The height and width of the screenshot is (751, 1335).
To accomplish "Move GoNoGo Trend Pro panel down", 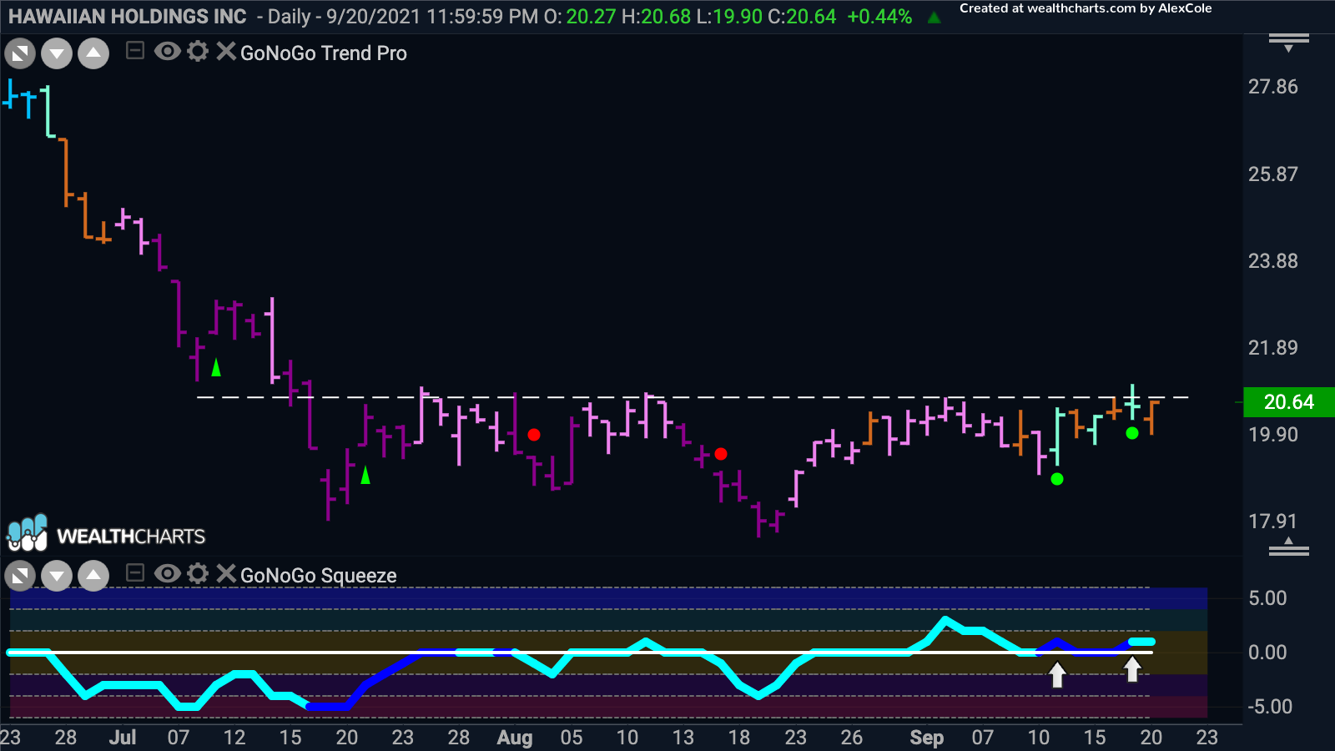I will (57, 55).
